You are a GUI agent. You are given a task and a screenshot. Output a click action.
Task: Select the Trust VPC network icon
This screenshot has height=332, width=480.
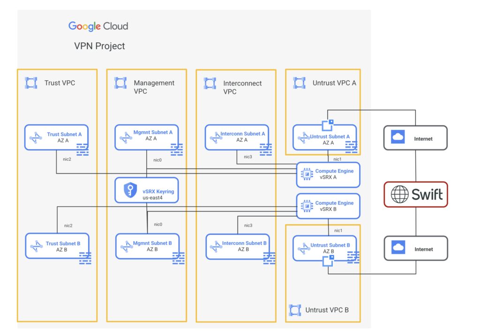pos(31,83)
